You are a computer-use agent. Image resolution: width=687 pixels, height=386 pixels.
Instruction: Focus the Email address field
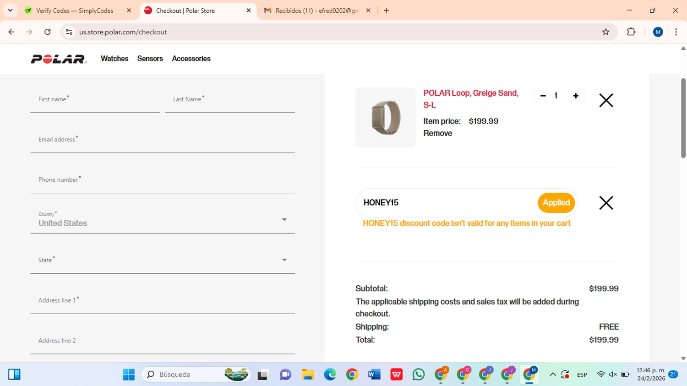click(x=163, y=140)
